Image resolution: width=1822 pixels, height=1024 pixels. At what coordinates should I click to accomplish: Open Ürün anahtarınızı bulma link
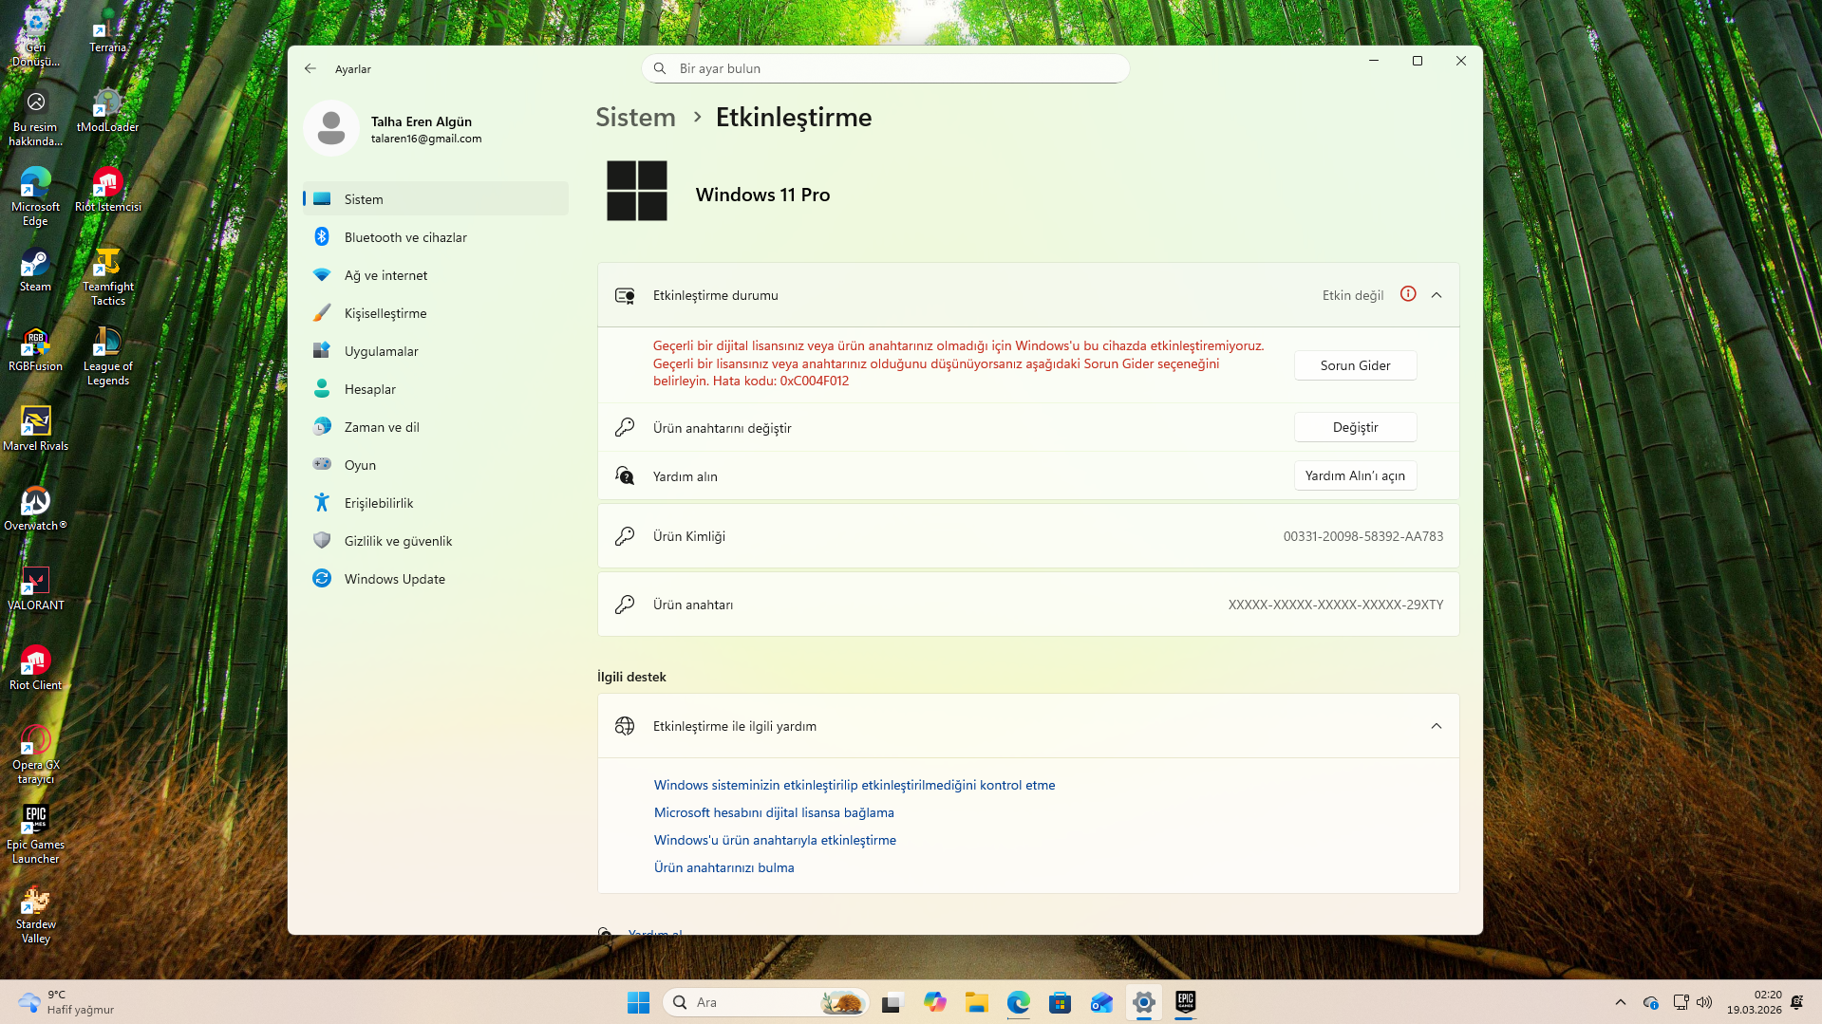(x=723, y=867)
